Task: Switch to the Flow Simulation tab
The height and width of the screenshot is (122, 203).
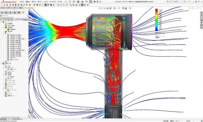Action: (29, 8)
